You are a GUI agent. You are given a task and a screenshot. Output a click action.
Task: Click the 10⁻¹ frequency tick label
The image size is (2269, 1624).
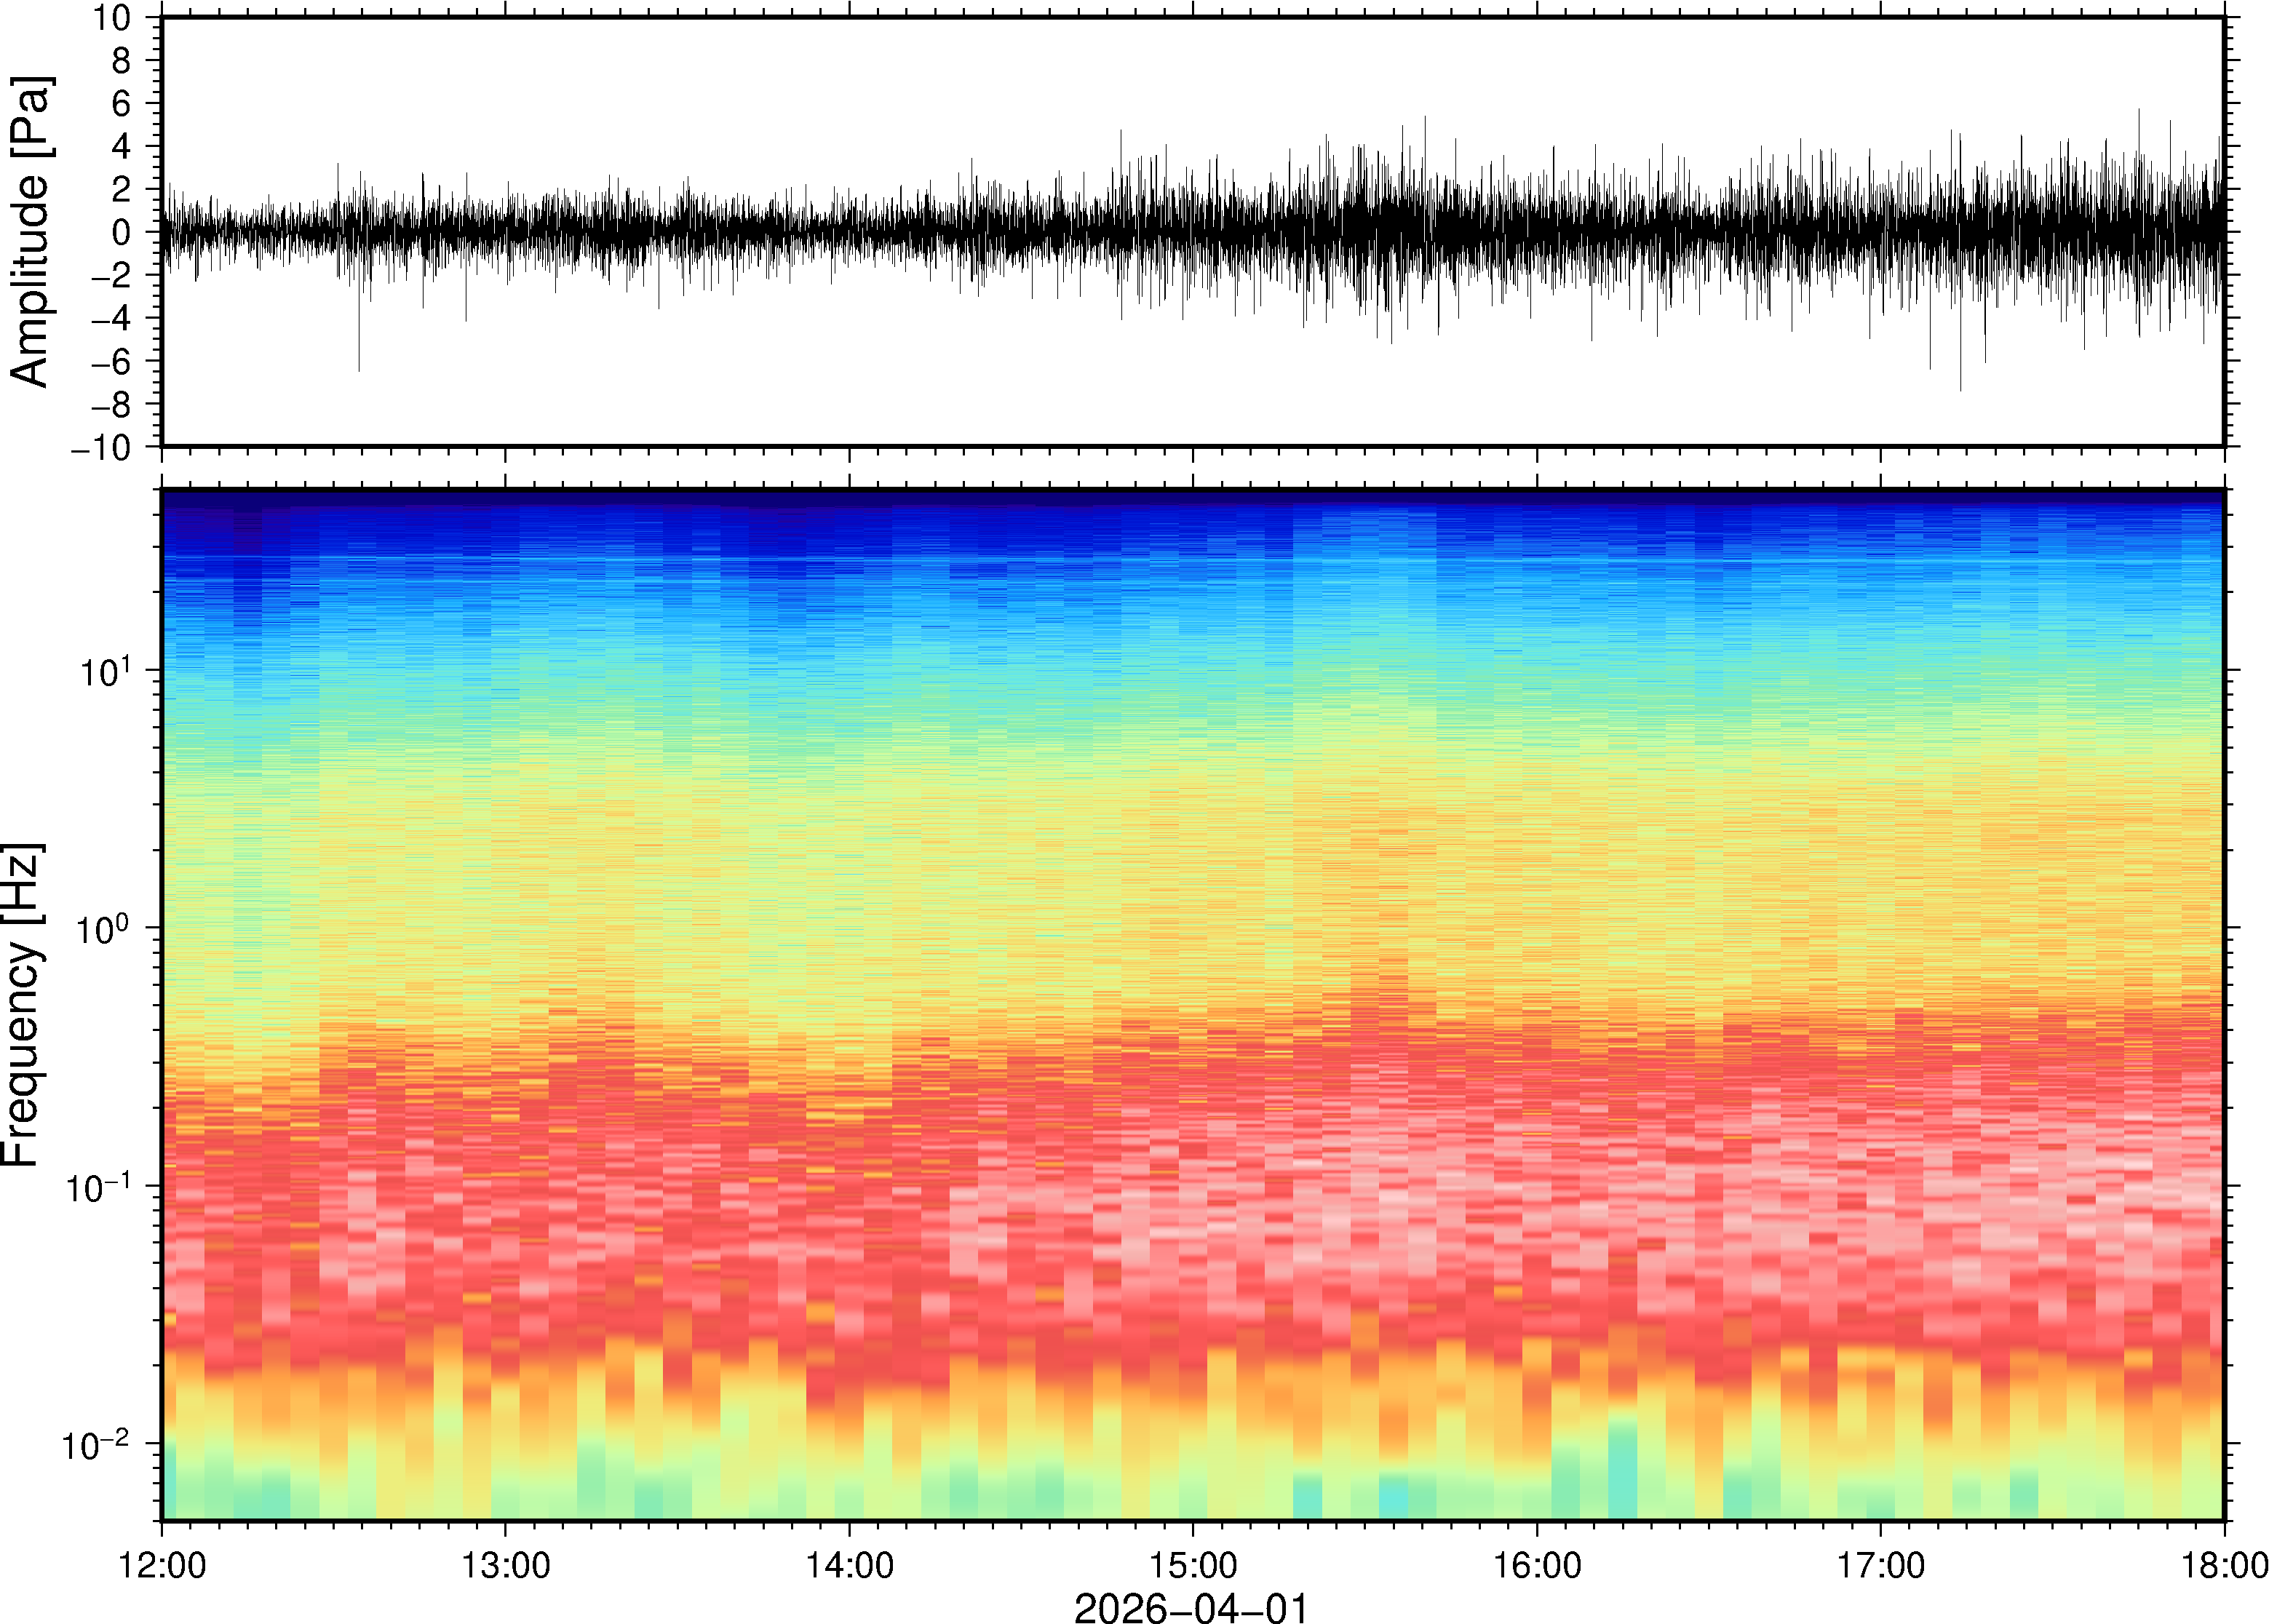tap(98, 1187)
